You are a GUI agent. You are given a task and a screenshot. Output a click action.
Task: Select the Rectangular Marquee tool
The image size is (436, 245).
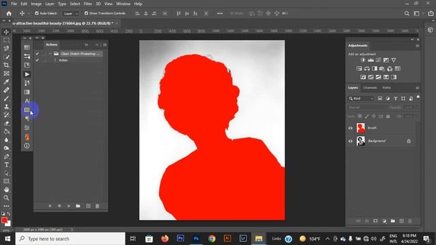(x=6, y=40)
